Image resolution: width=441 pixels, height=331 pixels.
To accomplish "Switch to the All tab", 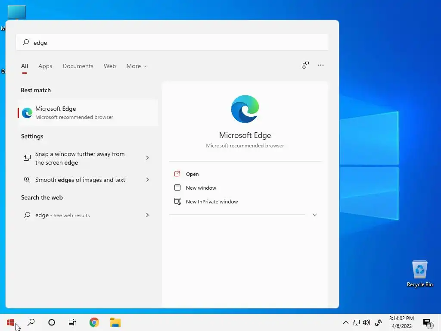I will [x=25, y=66].
